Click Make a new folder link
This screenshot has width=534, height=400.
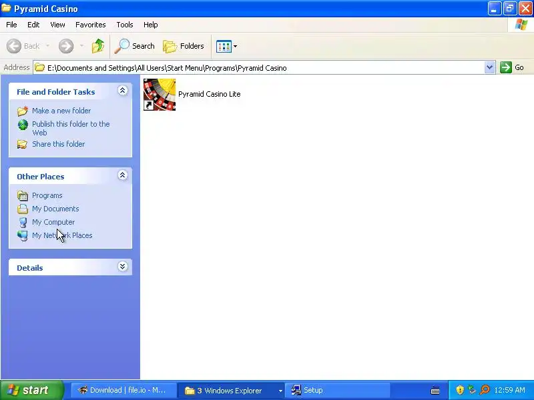[x=61, y=111]
